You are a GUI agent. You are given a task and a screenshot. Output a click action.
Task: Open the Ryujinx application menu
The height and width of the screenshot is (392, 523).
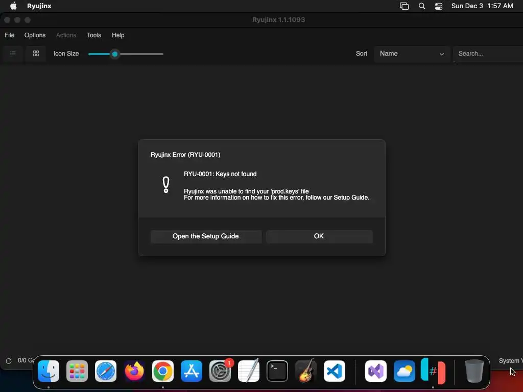point(39,6)
